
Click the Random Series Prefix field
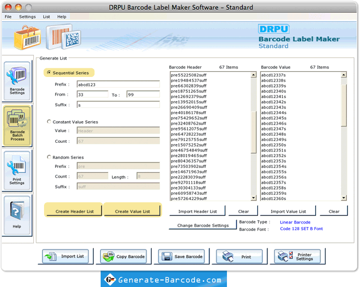118,166
